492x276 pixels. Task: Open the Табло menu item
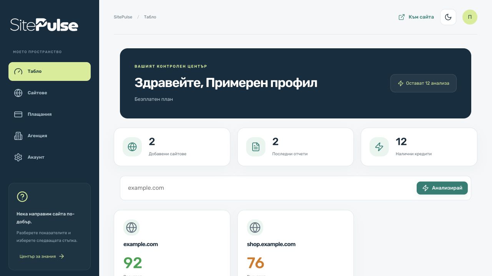point(50,71)
